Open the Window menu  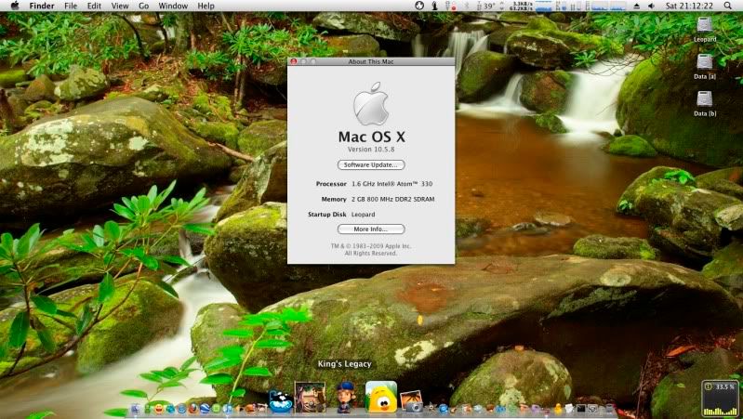click(x=173, y=7)
